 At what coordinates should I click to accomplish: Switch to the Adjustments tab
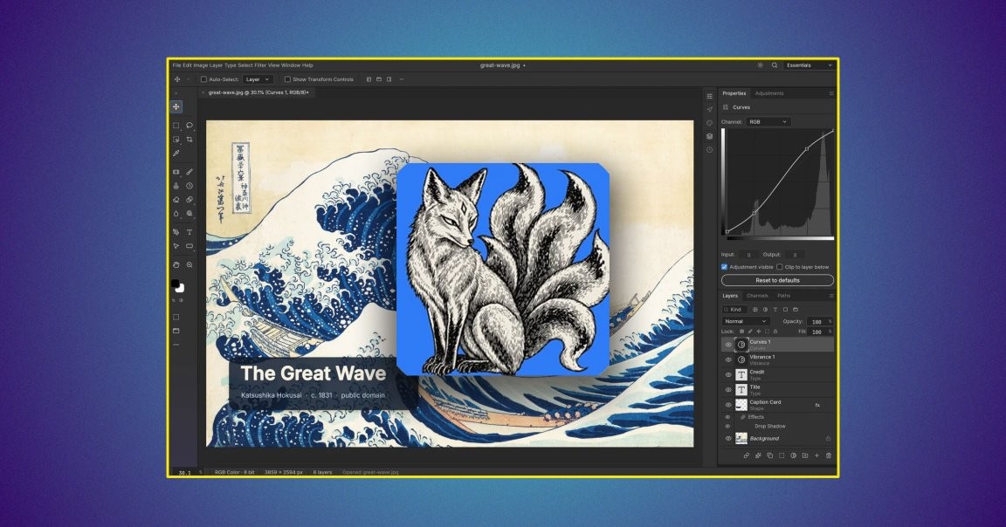click(x=769, y=93)
